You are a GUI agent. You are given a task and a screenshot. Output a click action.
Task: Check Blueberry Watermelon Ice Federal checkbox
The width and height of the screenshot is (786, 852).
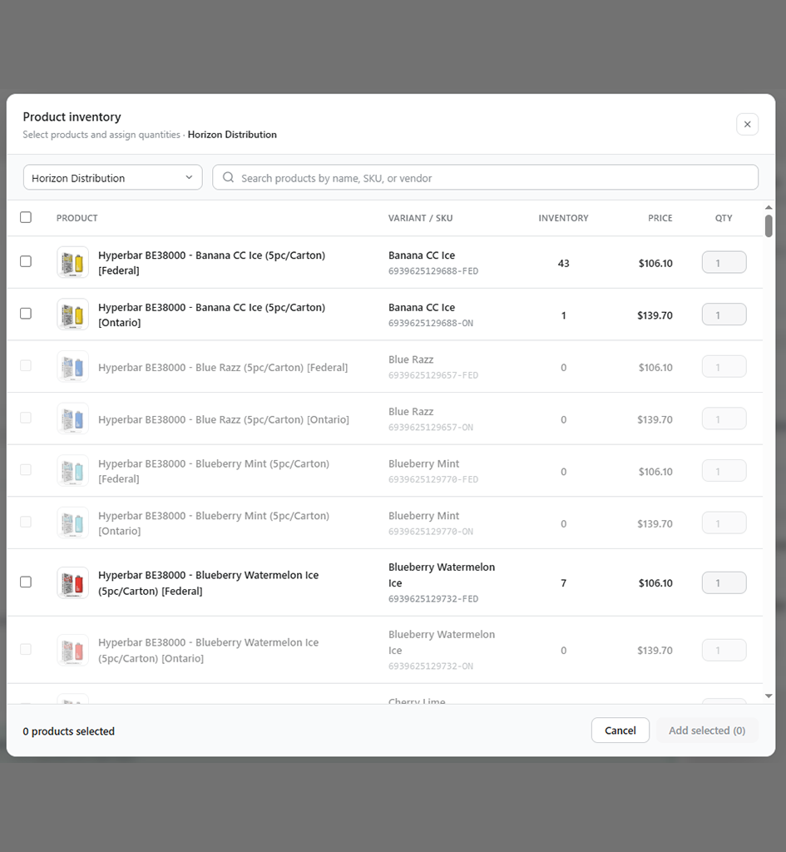26,582
